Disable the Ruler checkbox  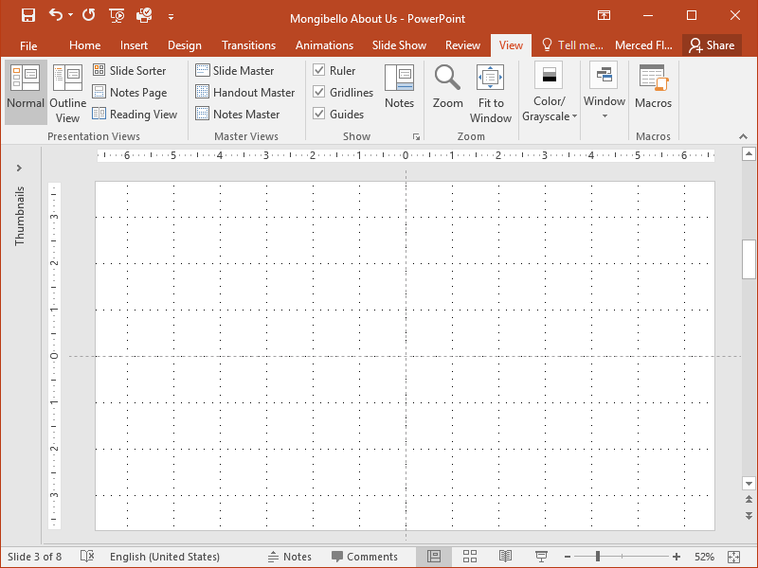pos(319,70)
